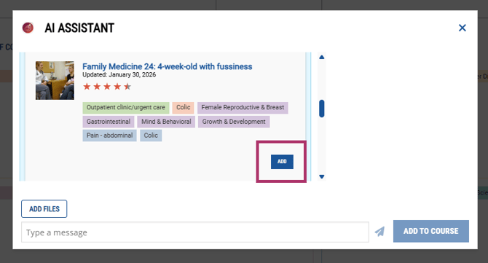Click the Type a message field

(195, 232)
